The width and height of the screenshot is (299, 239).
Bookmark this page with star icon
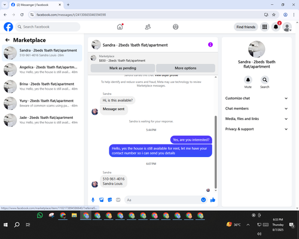click(x=274, y=14)
